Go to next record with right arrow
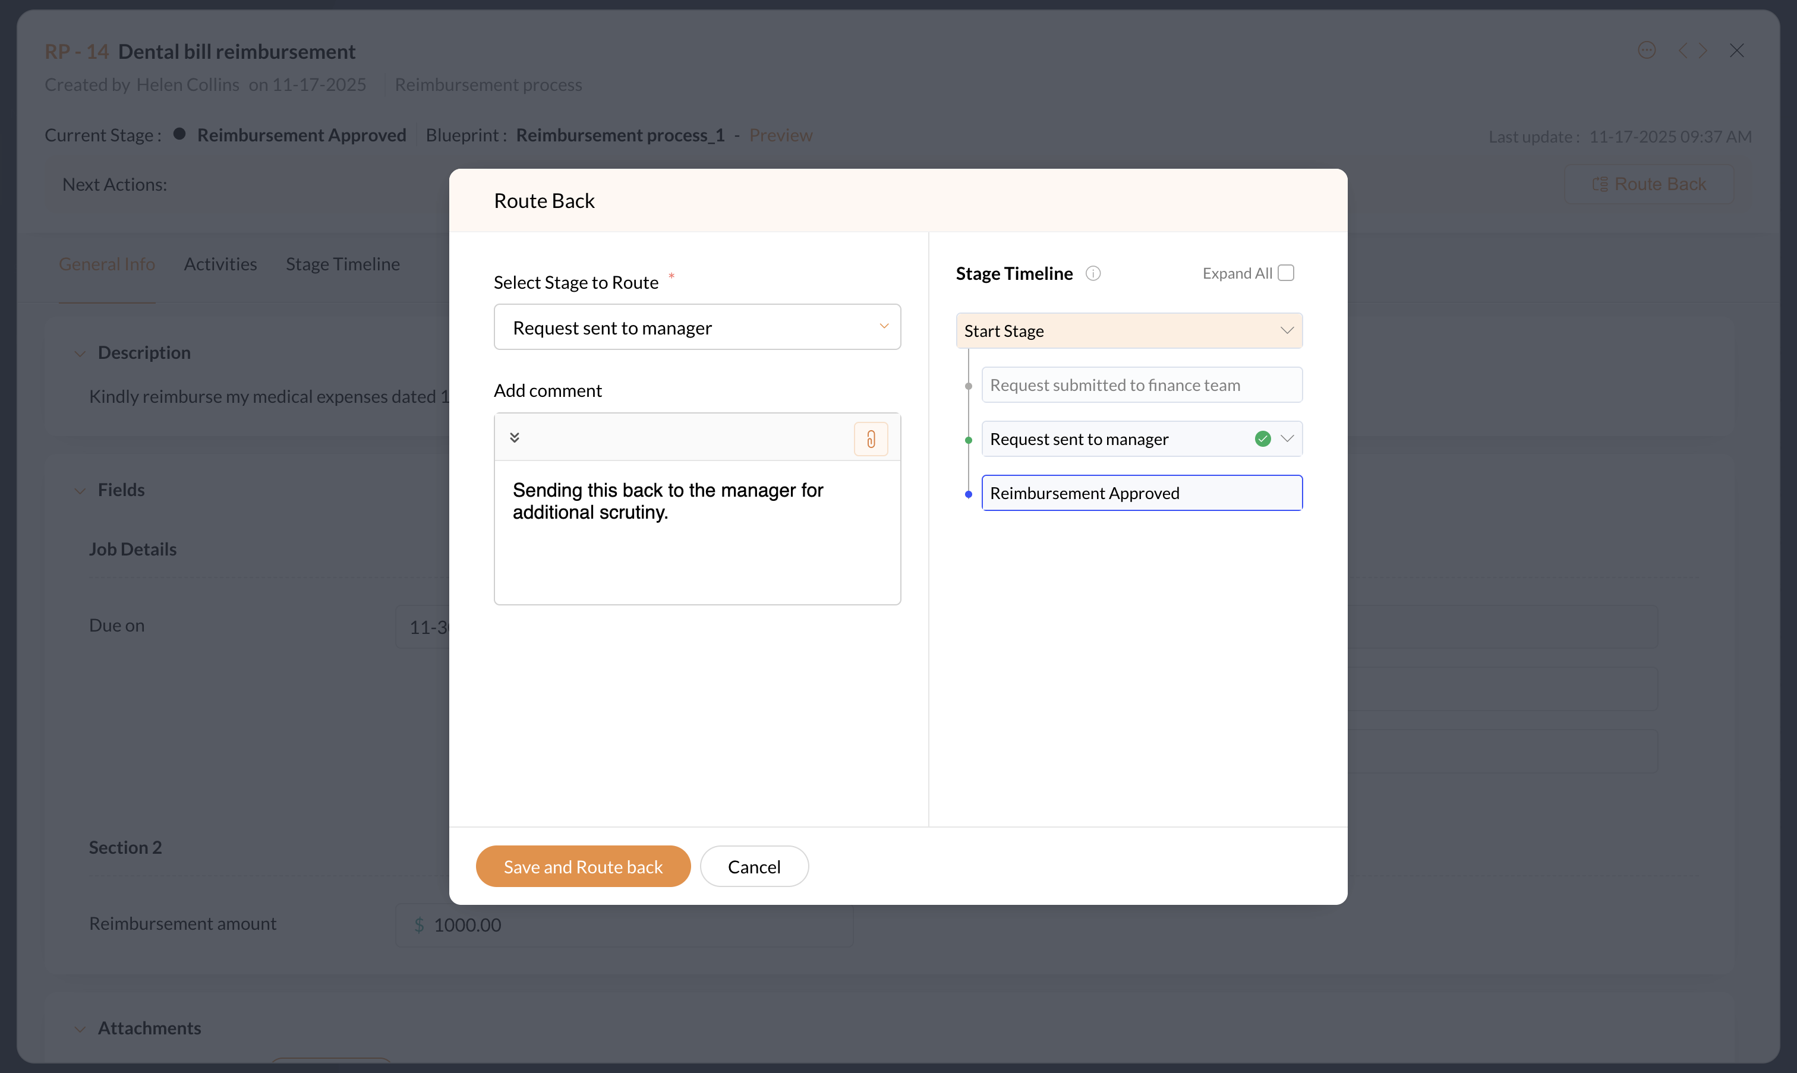 tap(1704, 50)
